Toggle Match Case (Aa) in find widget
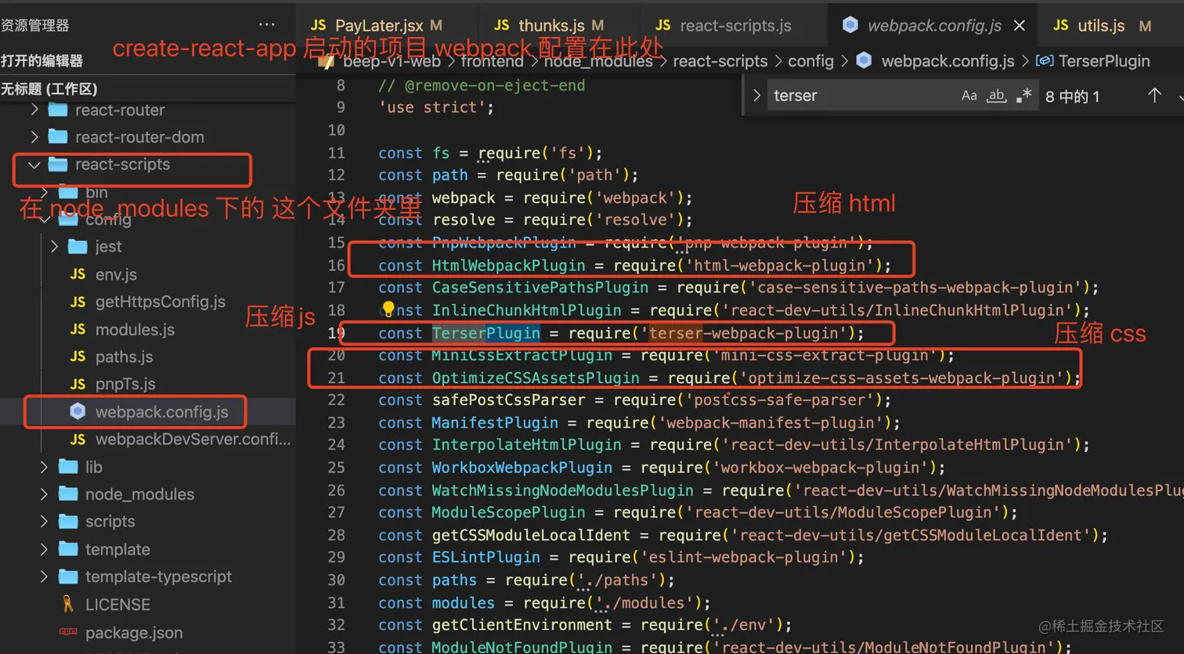Image resolution: width=1184 pixels, height=654 pixels. [x=969, y=96]
